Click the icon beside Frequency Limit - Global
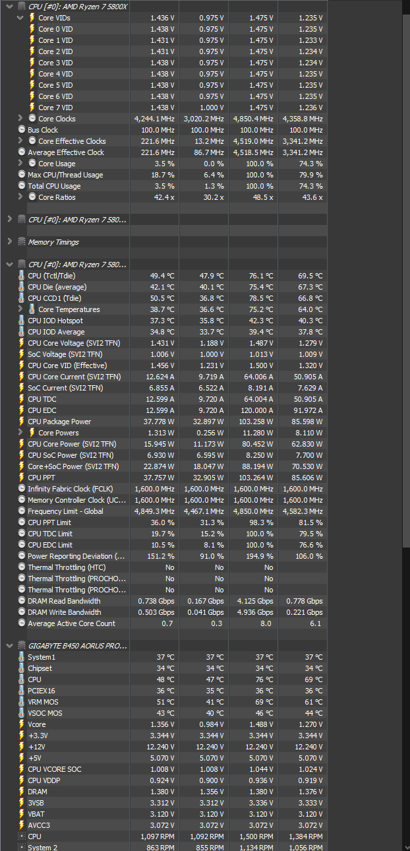The image size is (410, 851). tap(22, 511)
